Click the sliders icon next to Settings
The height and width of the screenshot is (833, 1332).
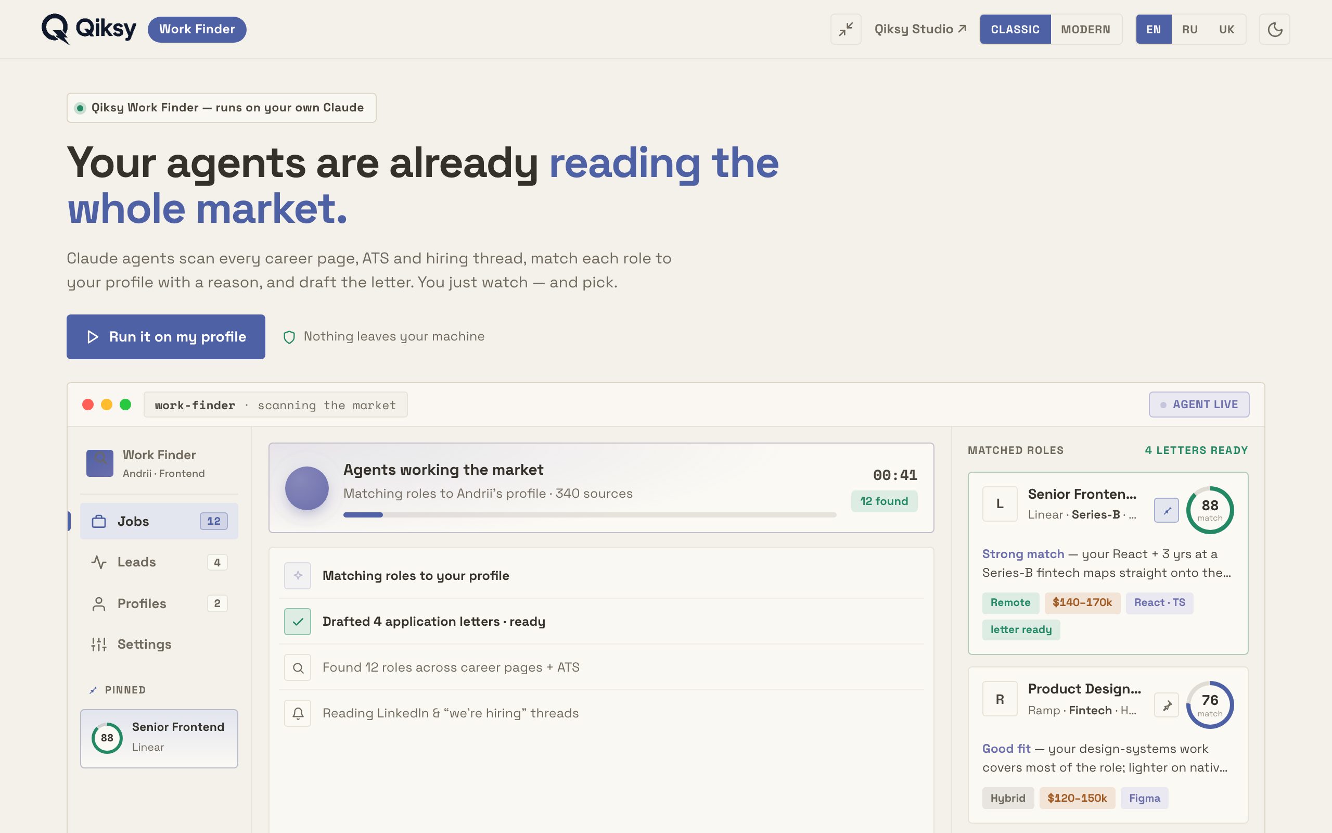click(99, 644)
